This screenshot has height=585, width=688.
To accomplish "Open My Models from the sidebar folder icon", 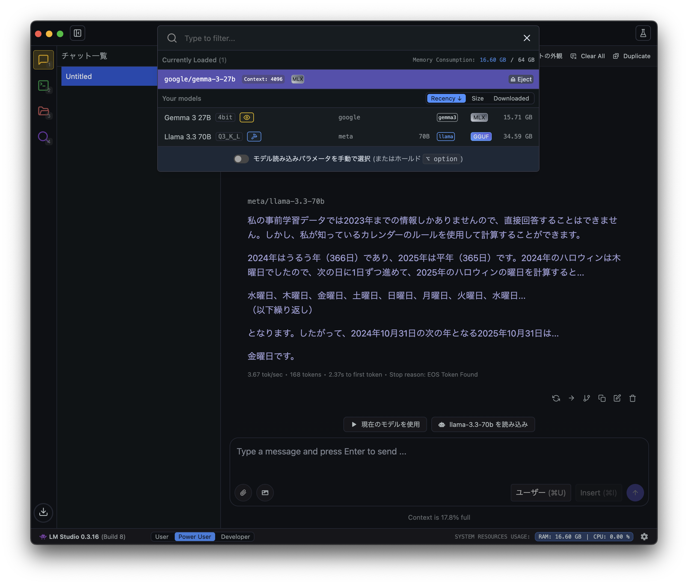I will click(43, 111).
